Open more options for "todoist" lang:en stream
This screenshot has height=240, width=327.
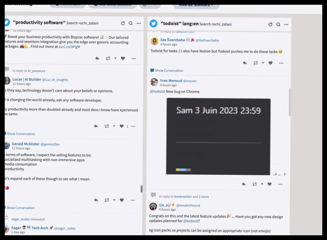[x=286, y=24]
